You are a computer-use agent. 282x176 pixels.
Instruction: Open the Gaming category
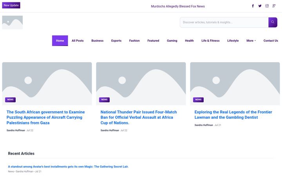pyautogui.click(x=172, y=41)
